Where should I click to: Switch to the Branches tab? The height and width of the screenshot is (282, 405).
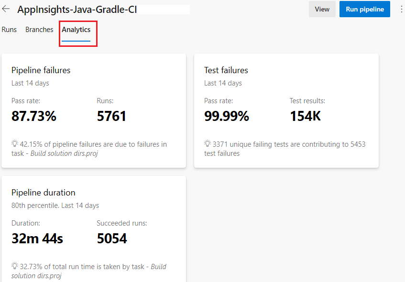coord(39,30)
